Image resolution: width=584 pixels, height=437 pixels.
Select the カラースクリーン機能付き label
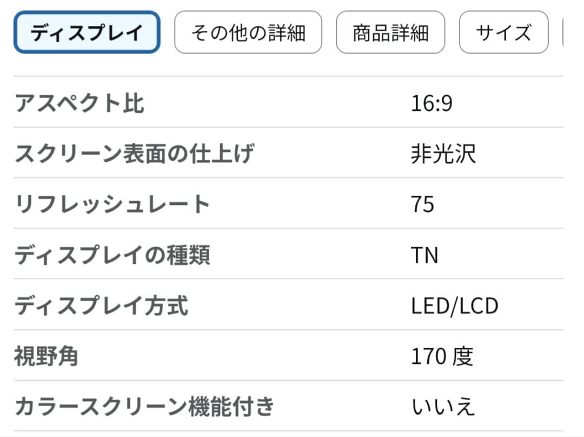click(145, 406)
